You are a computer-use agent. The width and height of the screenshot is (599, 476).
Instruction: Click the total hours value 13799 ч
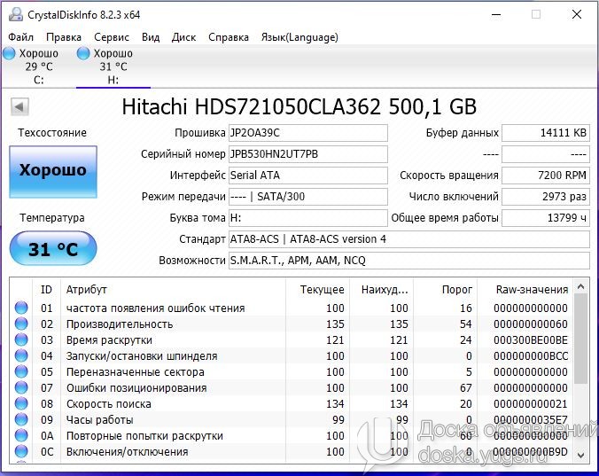[x=546, y=218]
